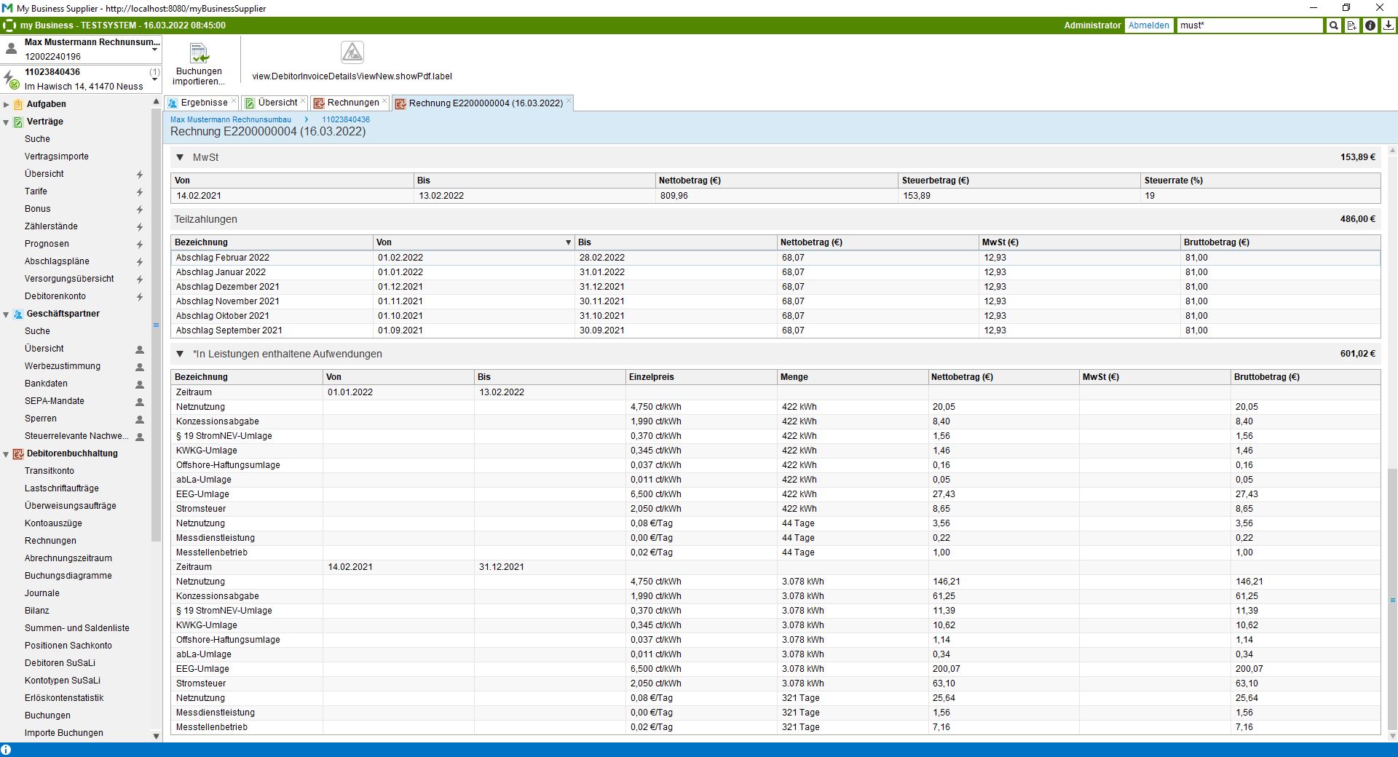Click the Abmelden logout link
This screenshot has width=1398, height=757.
point(1148,25)
